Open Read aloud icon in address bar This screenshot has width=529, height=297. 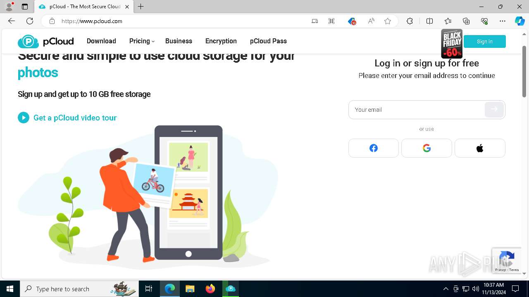coord(371,21)
